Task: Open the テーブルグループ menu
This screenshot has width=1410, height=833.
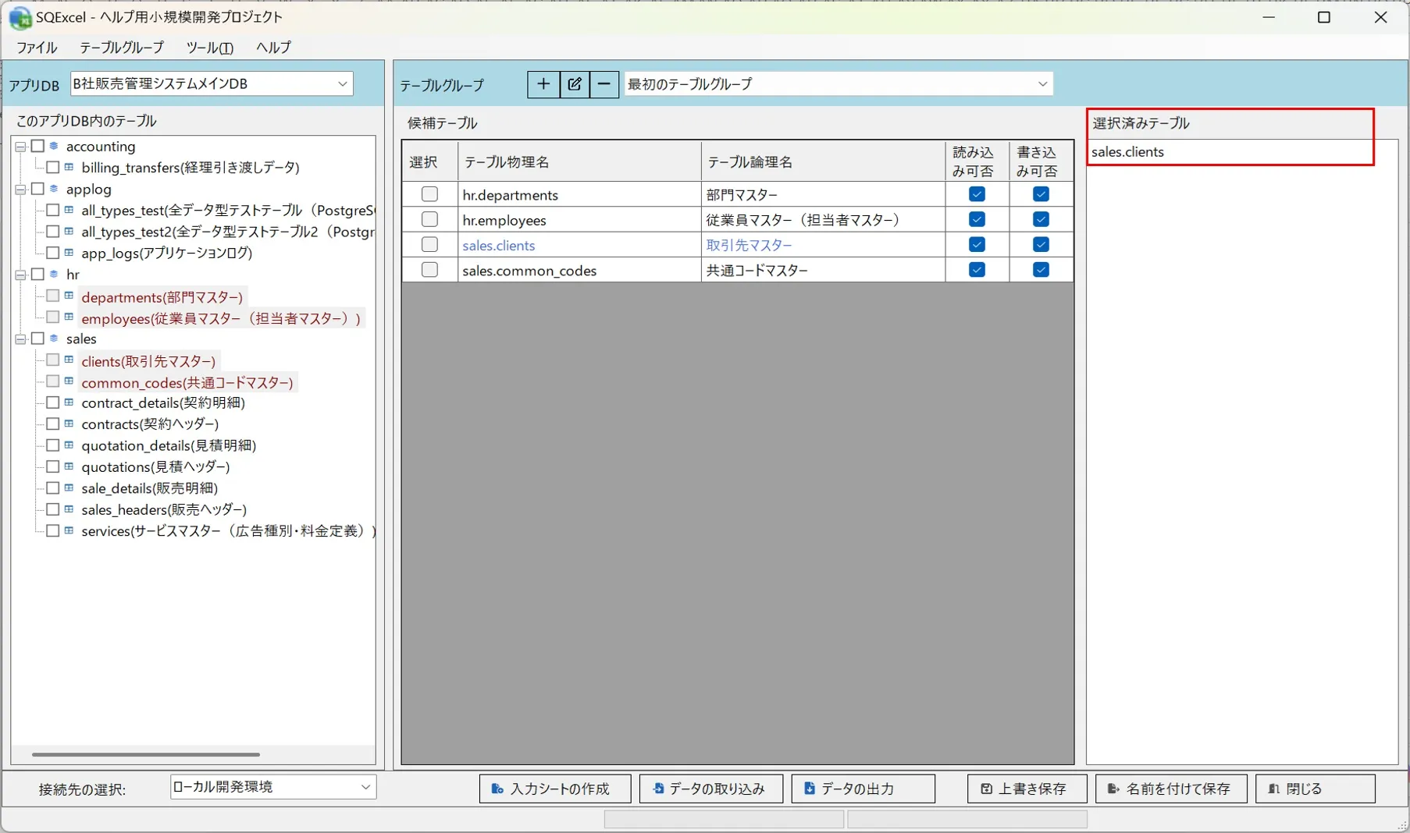Action: pyautogui.click(x=122, y=48)
